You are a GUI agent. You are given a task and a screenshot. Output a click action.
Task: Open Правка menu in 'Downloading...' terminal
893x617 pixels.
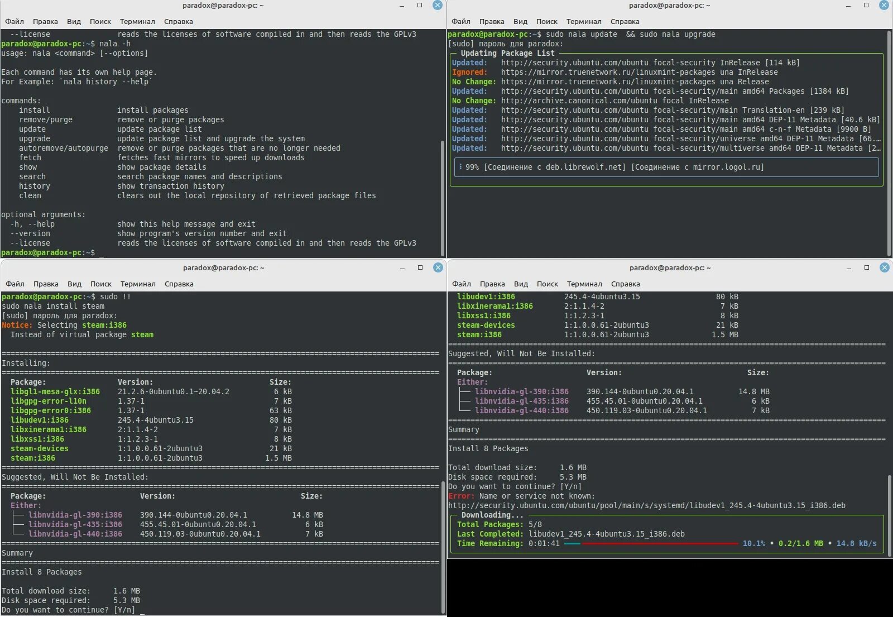492,284
